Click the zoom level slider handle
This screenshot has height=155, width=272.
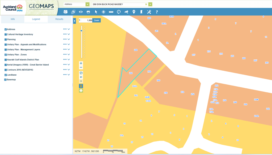pos(81,31)
